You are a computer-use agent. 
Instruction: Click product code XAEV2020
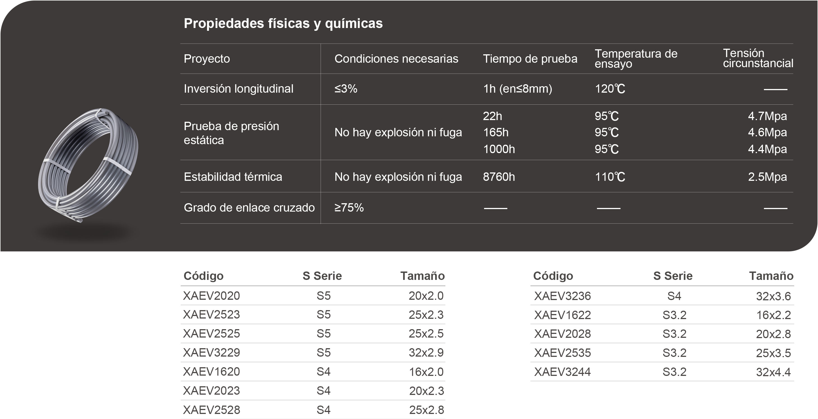(211, 296)
